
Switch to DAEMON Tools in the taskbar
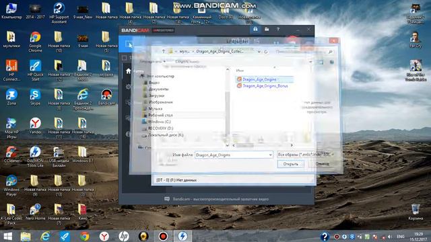pyautogui.click(x=183, y=237)
